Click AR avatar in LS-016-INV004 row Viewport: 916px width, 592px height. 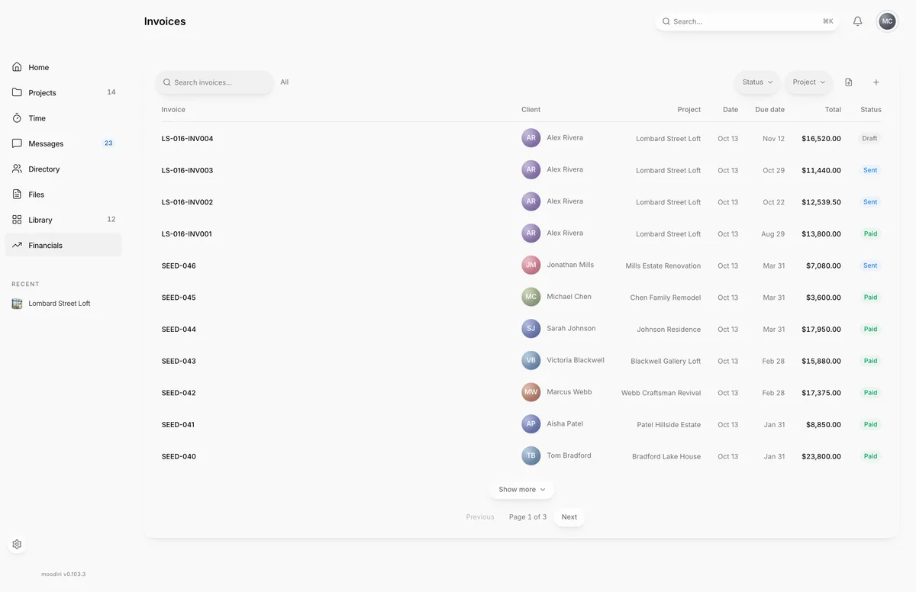click(531, 138)
